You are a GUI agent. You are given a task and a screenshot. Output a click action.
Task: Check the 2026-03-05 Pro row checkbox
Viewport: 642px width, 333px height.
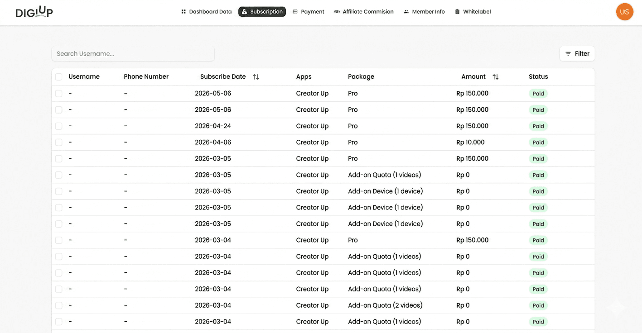pyautogui.click(x=59, y=159)
